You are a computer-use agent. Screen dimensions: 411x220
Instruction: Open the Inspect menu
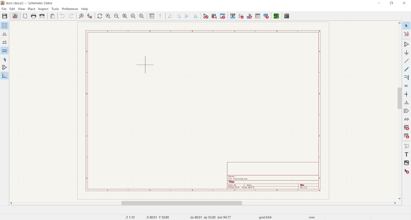43,9
